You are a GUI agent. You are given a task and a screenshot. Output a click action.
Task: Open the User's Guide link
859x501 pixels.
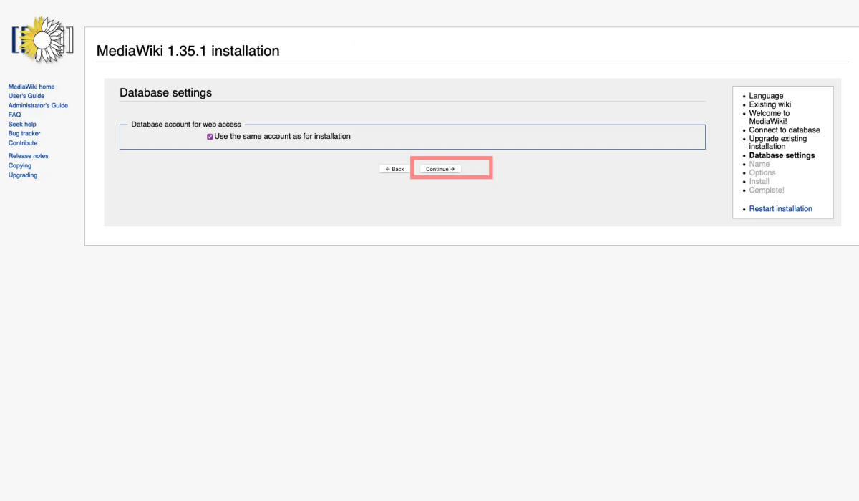click(x=26, y=96)
